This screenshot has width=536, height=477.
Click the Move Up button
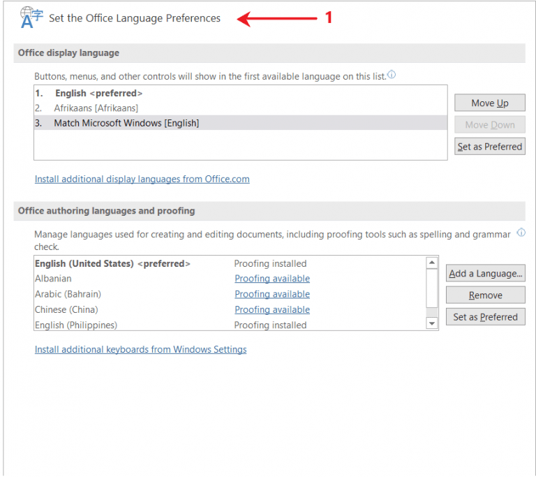tap(489, 103)
